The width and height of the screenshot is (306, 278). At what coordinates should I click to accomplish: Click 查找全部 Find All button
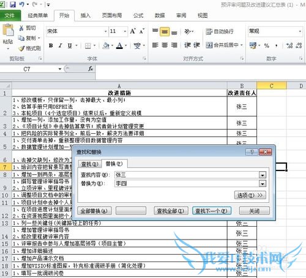click(x=171, y=211)
